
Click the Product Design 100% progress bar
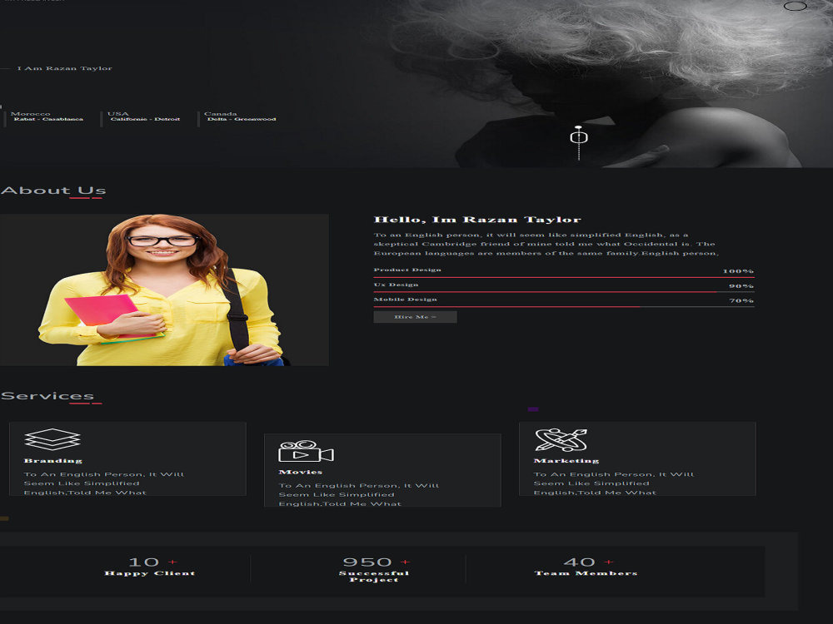(564, 277)
